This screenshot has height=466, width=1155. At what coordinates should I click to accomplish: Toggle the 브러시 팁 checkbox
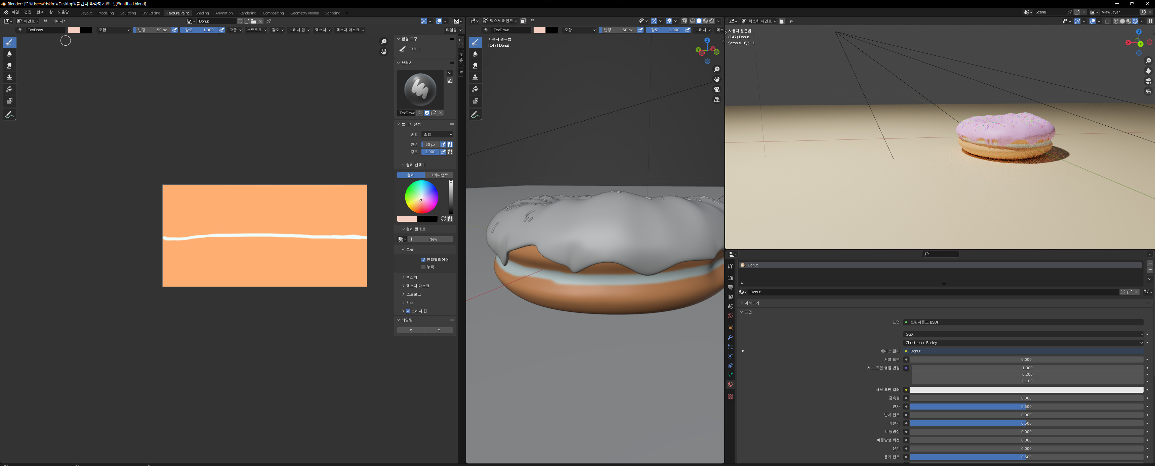(x=408, y=311)
